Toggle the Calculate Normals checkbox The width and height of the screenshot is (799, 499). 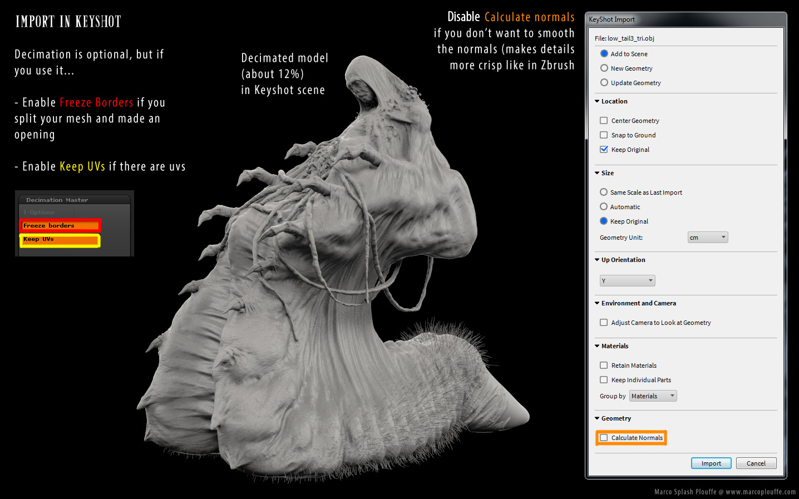[604, 438]
